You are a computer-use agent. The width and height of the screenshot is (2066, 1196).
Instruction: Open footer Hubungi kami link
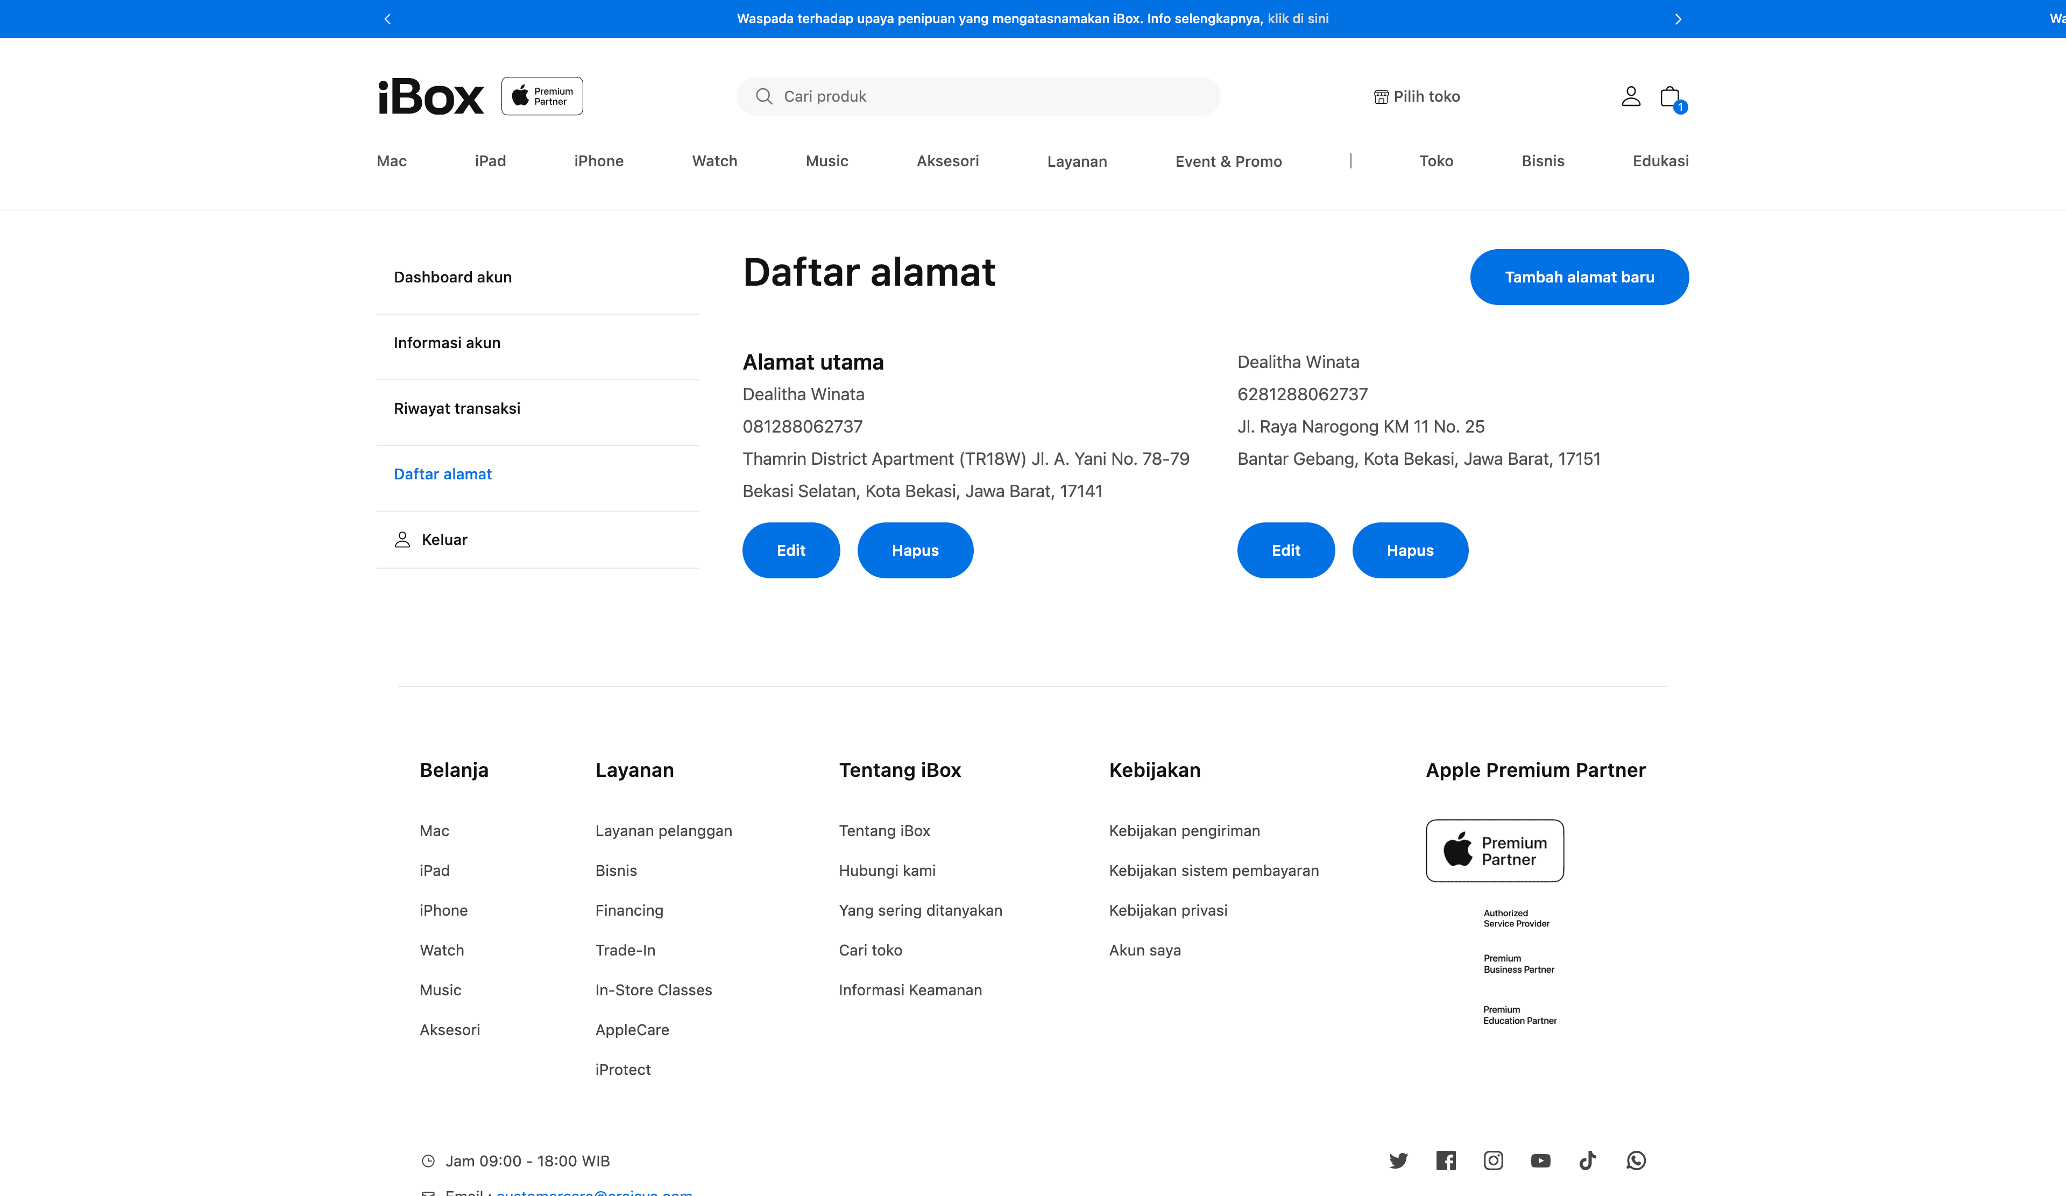tap(887, 871)
